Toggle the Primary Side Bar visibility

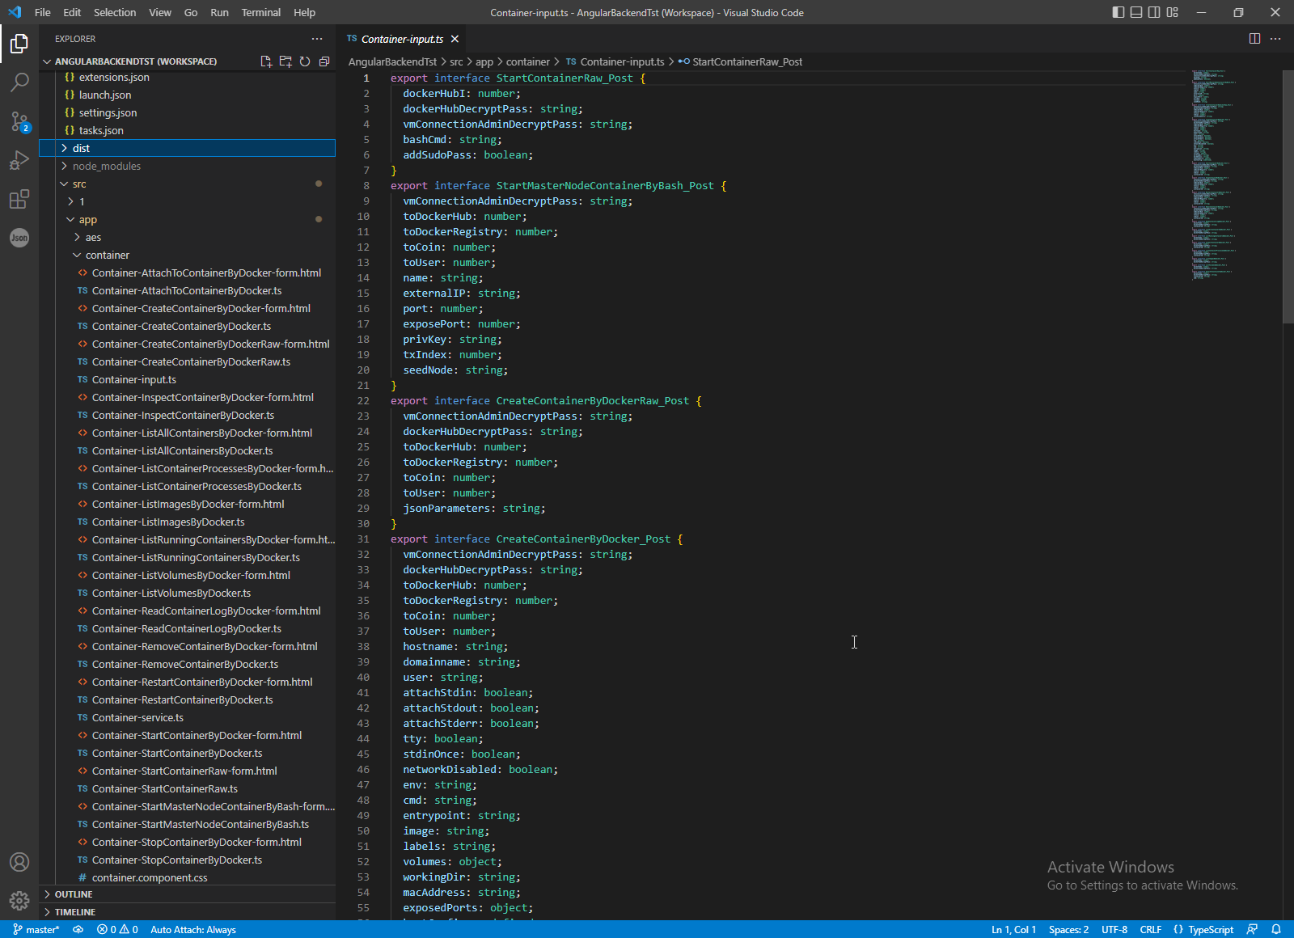click(1117, 12)
